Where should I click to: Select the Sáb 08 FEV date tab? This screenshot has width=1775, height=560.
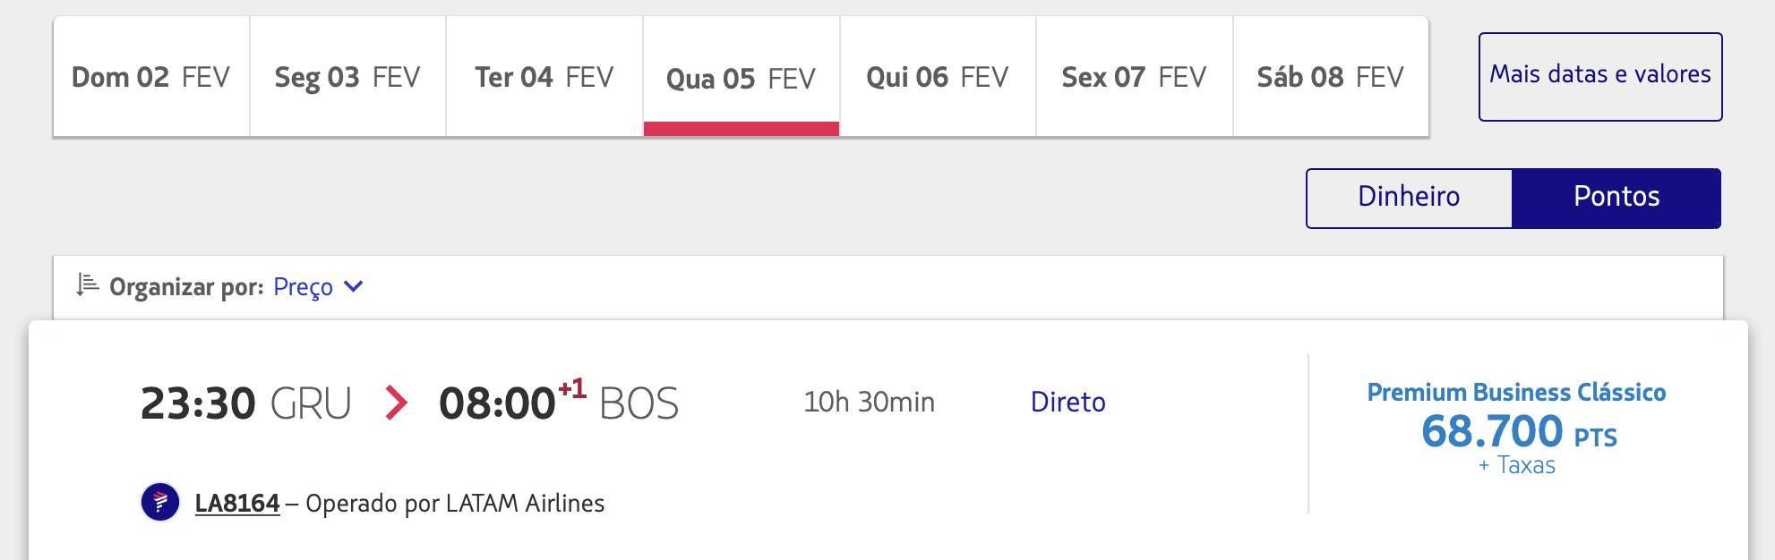(1331, 77)
